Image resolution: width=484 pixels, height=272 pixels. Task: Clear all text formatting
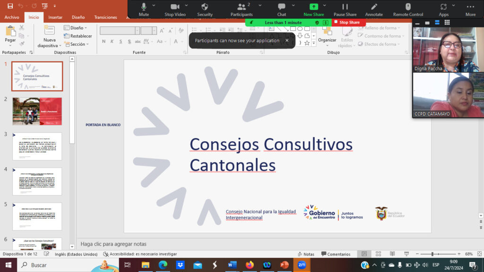point(181,31)
